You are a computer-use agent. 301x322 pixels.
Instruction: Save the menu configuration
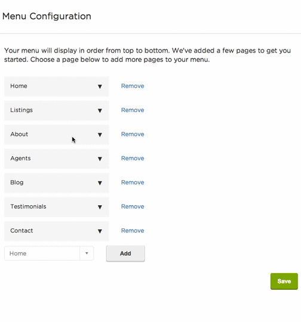284,281
